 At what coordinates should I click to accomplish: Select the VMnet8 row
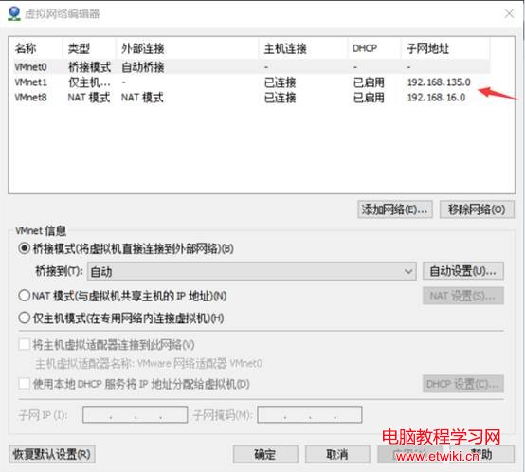tap(251, 98)
